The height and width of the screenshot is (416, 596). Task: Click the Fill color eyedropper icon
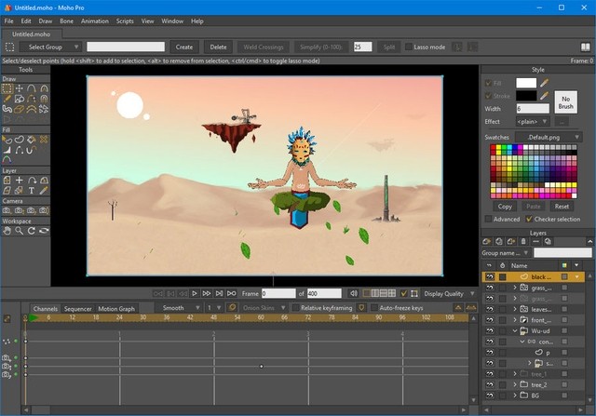click(x=545, y=84)
